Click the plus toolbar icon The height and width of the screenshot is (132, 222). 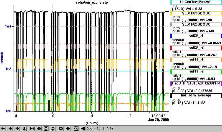(68, 129)
